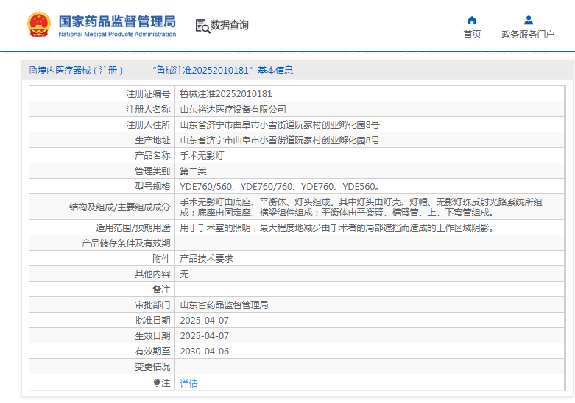Click the structure composition description text
The width and height of the screenshot is (575, 403).
pos(361,207)
